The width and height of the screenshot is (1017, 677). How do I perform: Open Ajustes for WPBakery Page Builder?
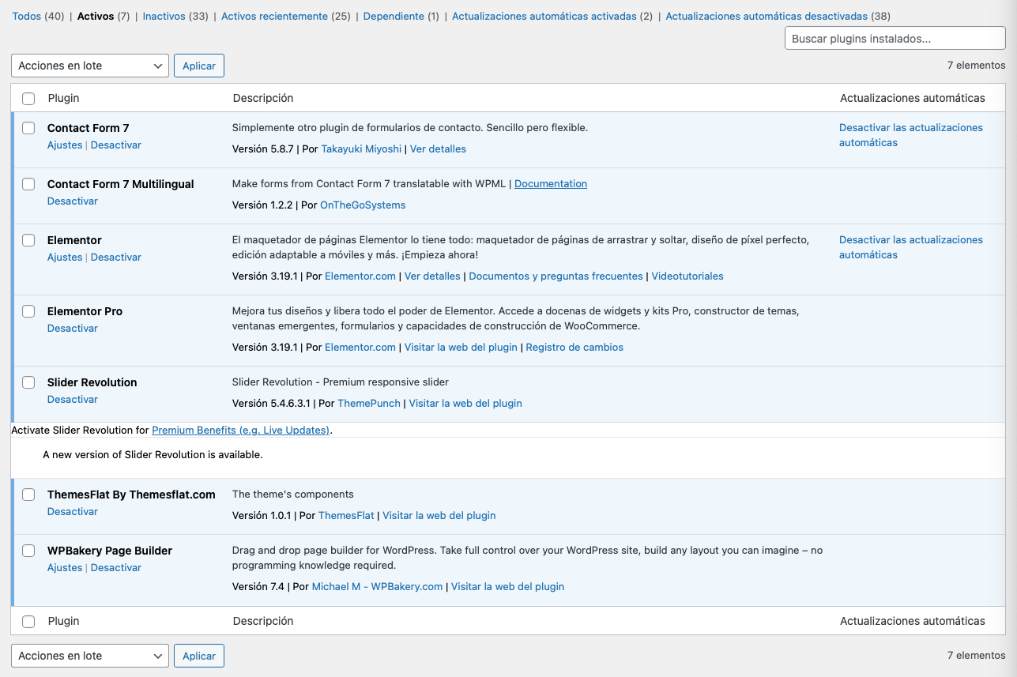tap(65, 568)
